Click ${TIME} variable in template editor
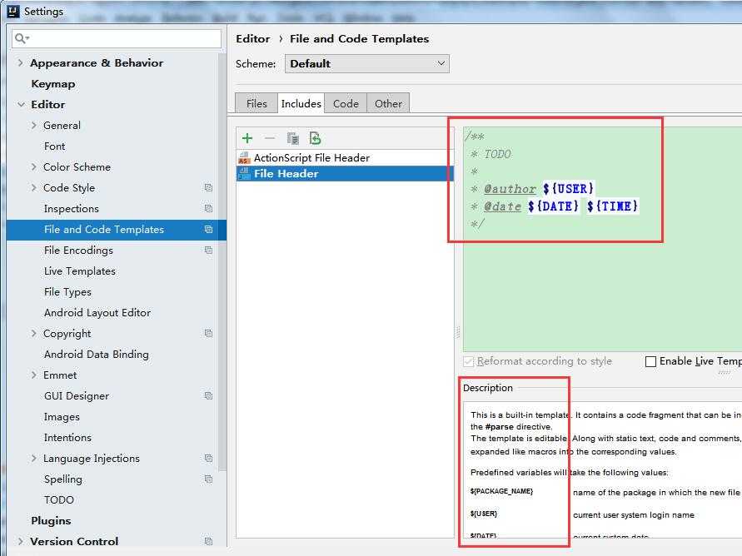Viewport: 742px width, 556px height. click(612, 206)
